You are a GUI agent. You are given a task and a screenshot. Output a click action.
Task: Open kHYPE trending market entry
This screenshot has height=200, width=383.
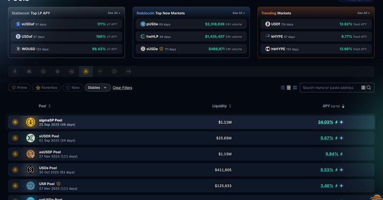pos(316,37)
